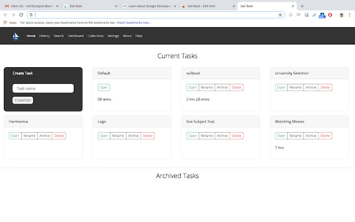Click the circle extension icon beside star

pos(291,15)
